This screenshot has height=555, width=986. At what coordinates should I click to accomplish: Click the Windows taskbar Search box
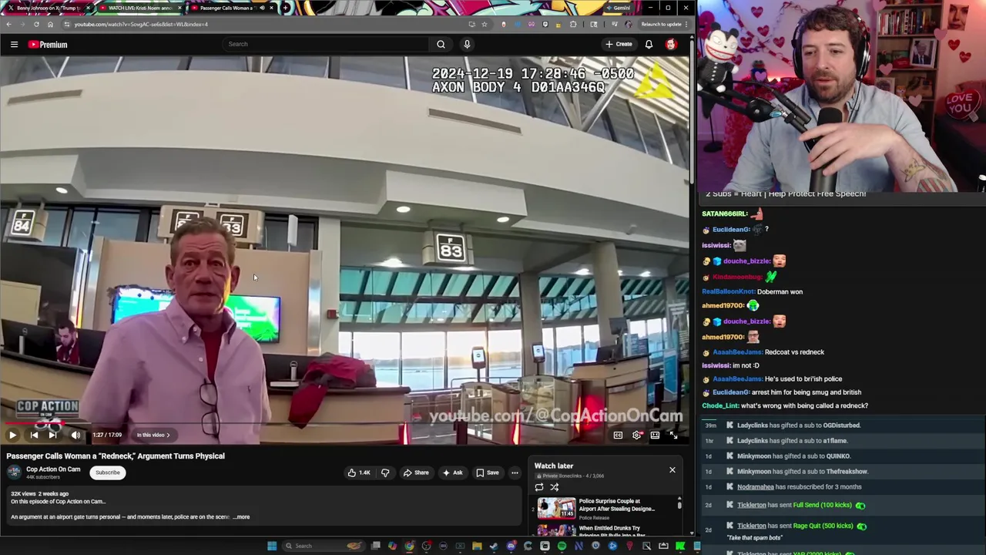(x=322, y=546)
